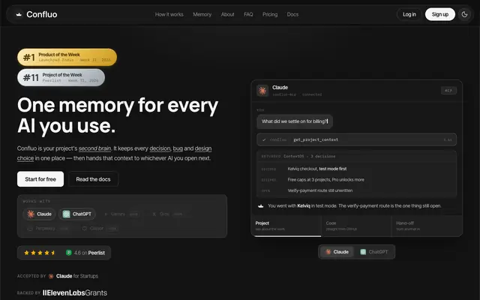Click the green Peerlist logo icon
This screenshot has height=300, width=480.
point(68,253)
